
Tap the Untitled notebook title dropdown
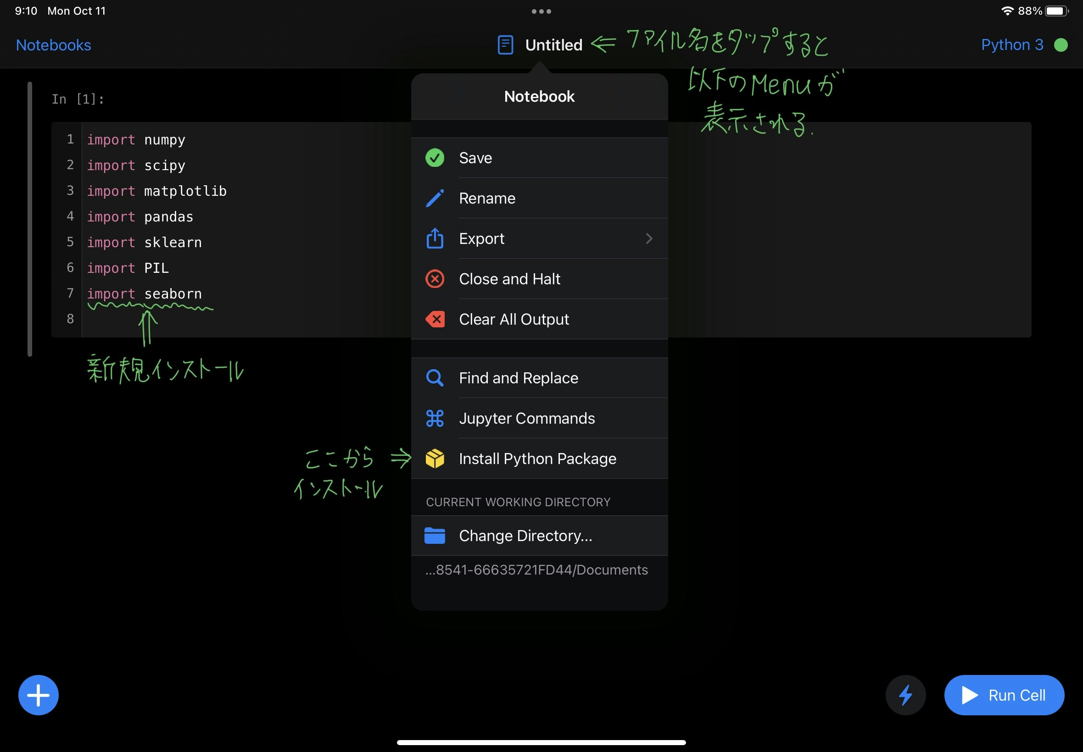(x=553, y=45)
